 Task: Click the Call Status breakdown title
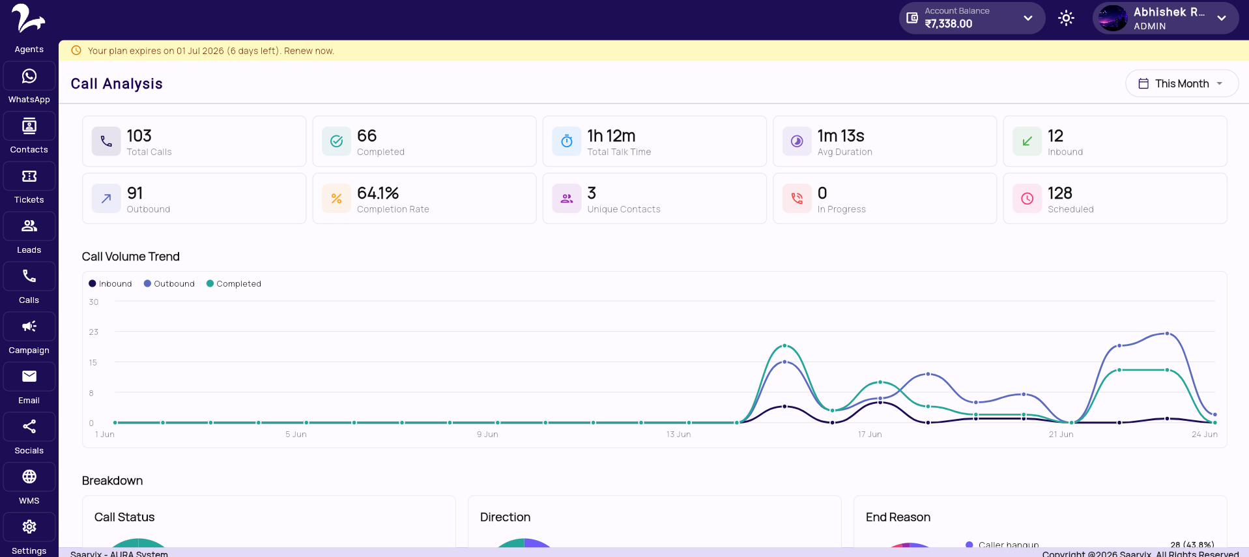124,517
